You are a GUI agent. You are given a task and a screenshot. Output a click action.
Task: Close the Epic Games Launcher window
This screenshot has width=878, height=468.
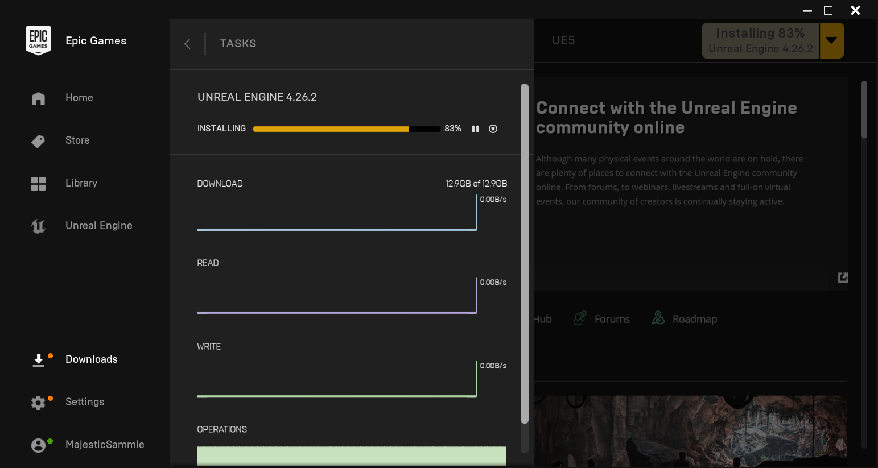[x=855, y=10]
